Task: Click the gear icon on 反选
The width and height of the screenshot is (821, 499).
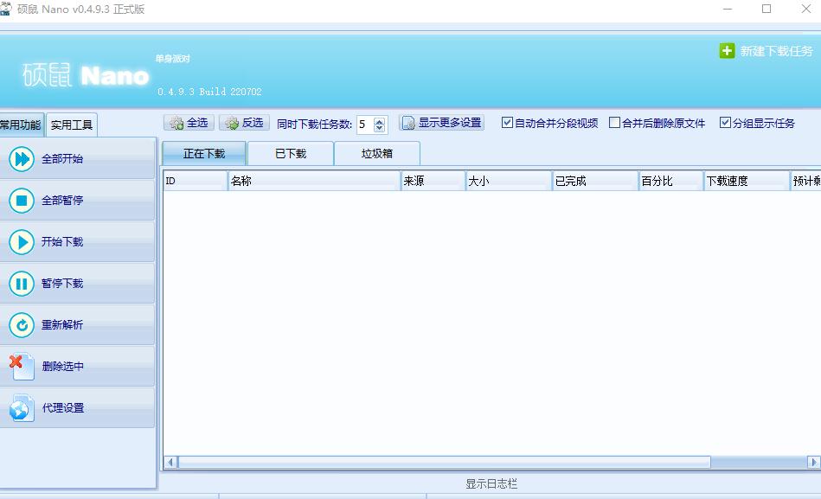Action: click(x=232, y=123)
